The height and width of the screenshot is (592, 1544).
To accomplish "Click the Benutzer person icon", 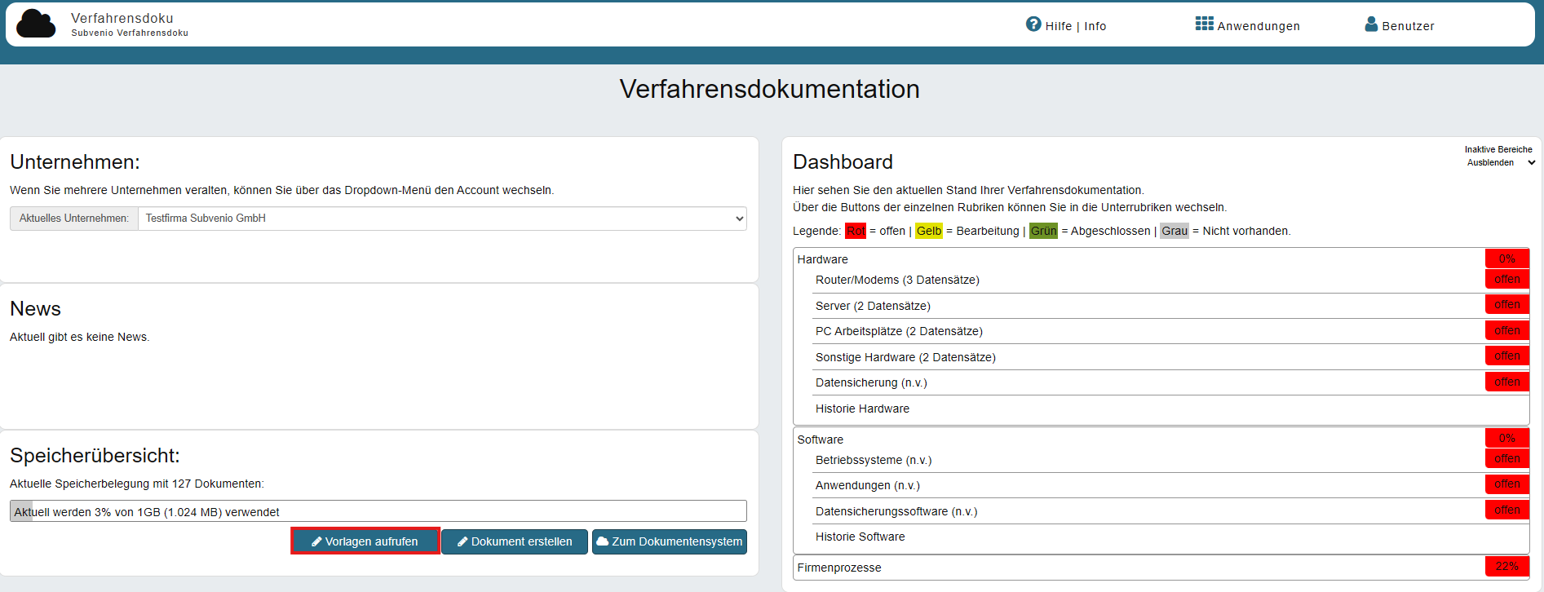I will pyautogui.click(x=1371, y=24).
